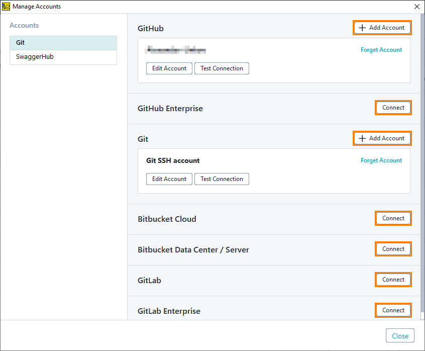Connect GitHub Enterprise
This screenshot has width=425, height=351.
click(393, 108)
